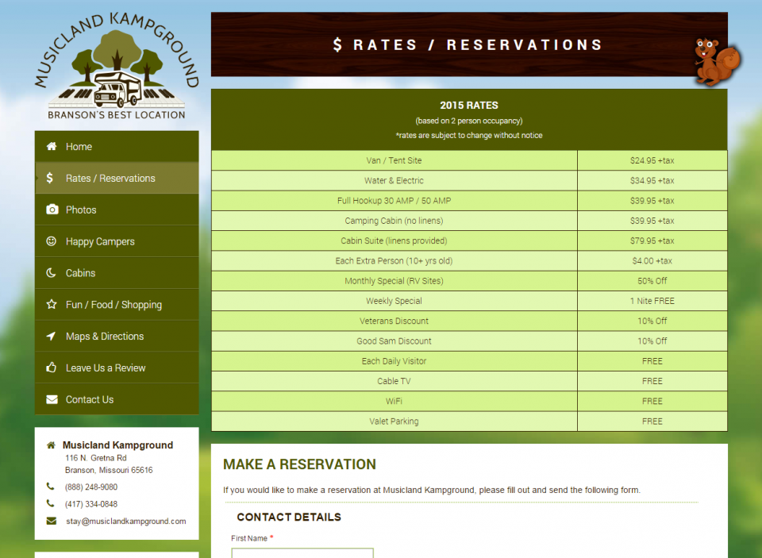Click the Good Sam Discount row label

[394, 341]
